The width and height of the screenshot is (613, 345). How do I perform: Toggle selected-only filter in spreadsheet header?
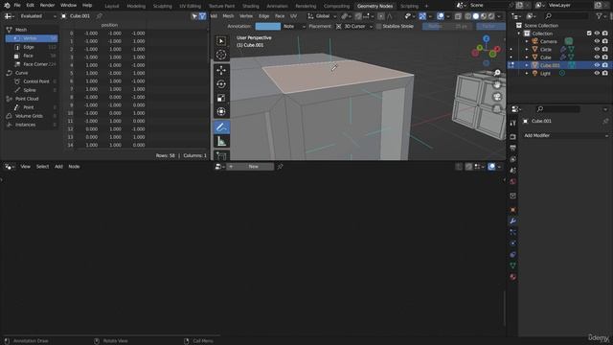coord(194,16)
